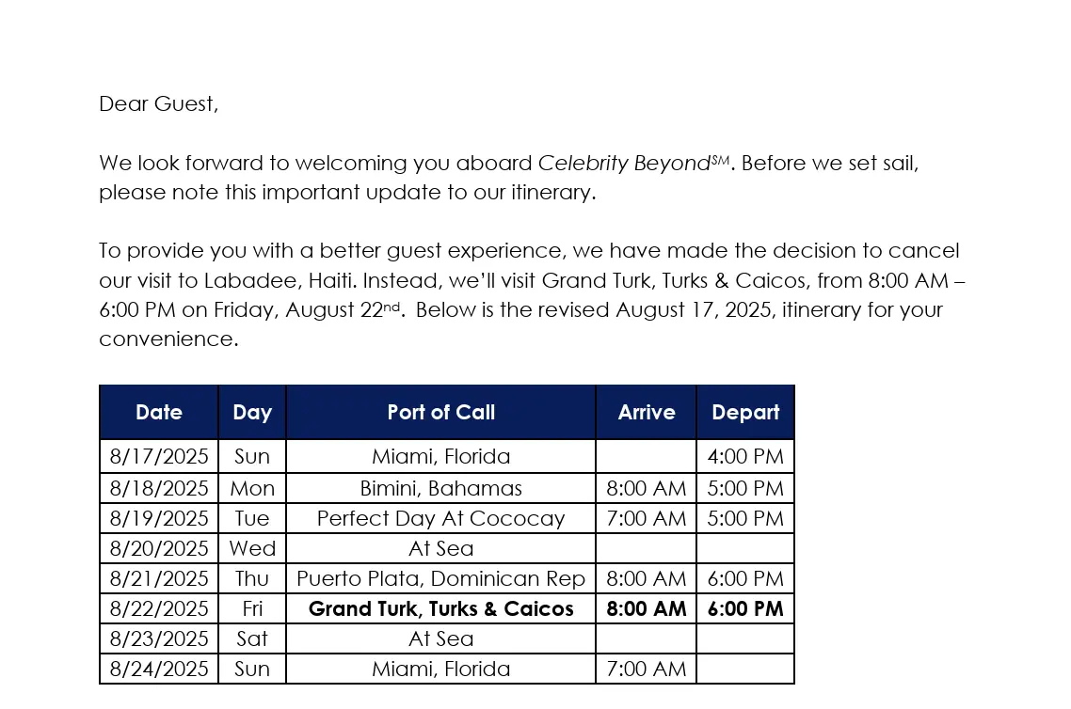Image resolution: width=1071 pixels, height=709 pixels.
Task: Click the 4:00 PM departure cell
Action: [745, 456]
